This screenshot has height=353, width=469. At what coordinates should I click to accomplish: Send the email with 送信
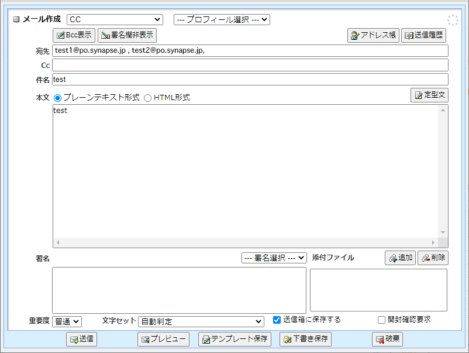(81, 340)
